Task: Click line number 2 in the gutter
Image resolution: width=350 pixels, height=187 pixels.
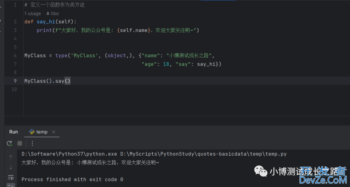Action: (15, 22)
